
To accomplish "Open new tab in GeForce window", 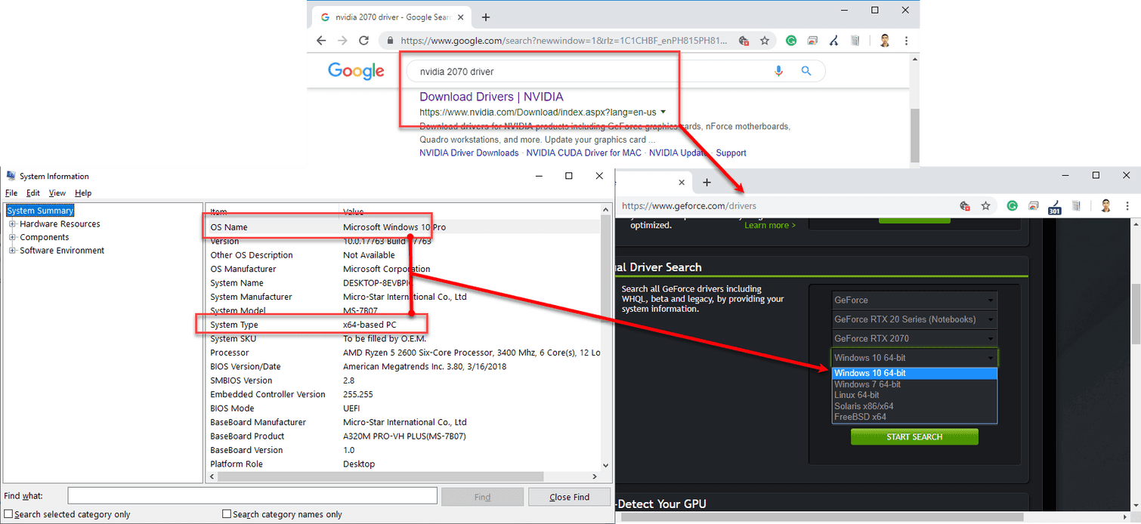I will coord(707,183).
